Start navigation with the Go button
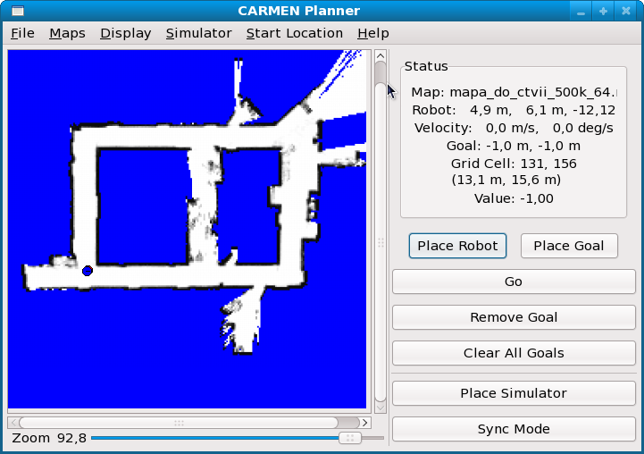The width and height of the screenshot is (644, 454). 514,282
